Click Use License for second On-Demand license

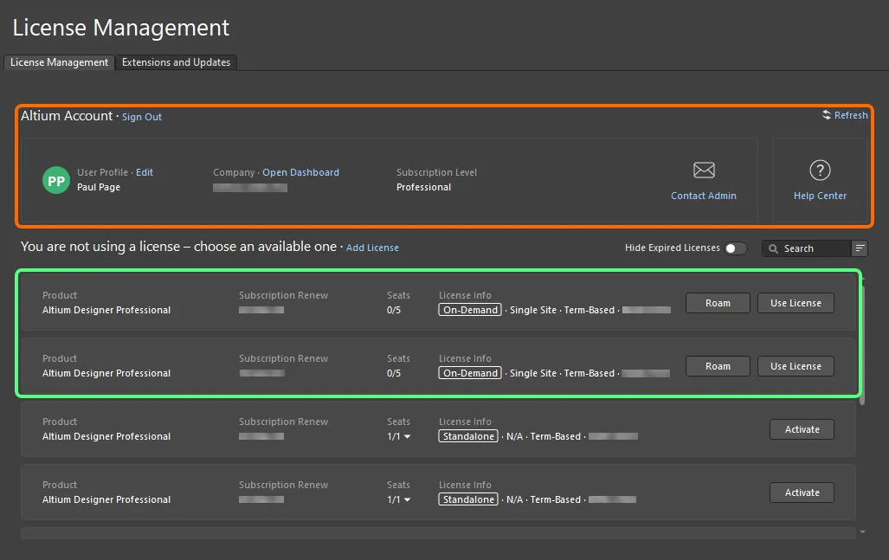point(796,366)
